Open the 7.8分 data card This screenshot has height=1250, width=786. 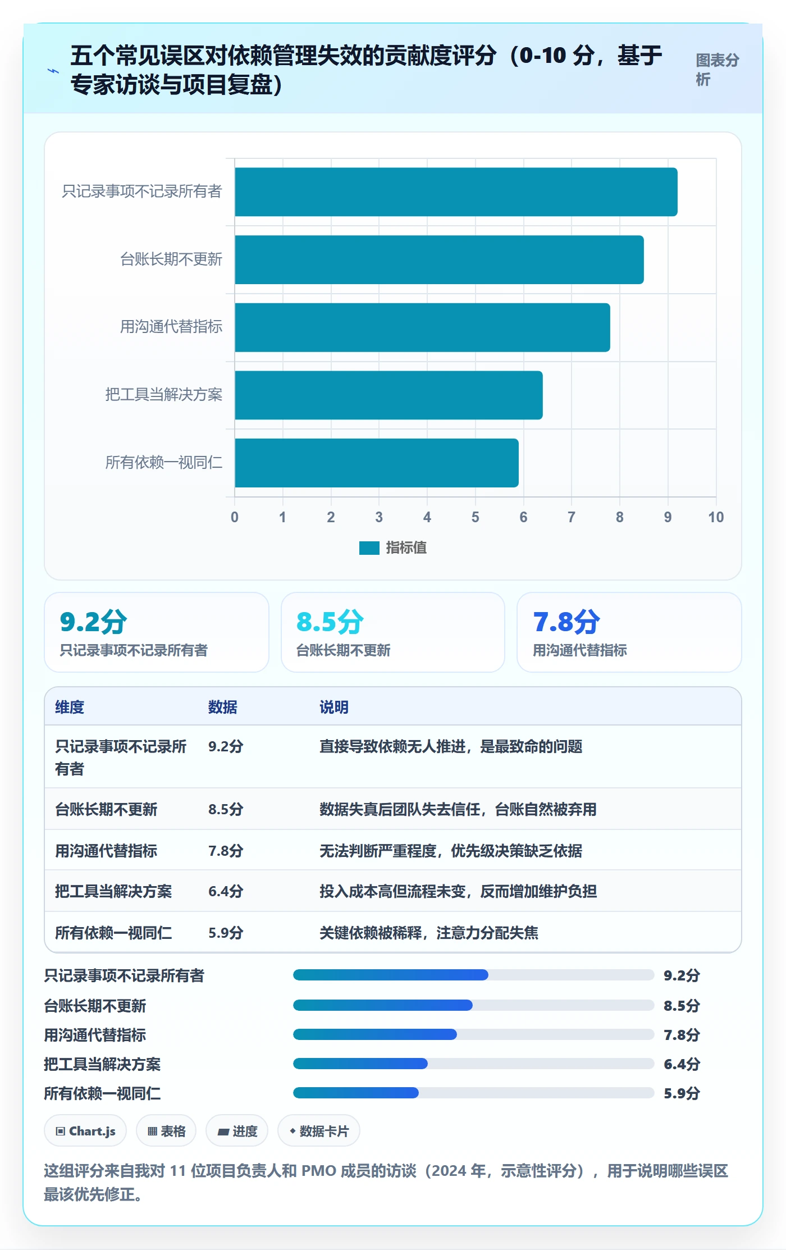629,632
